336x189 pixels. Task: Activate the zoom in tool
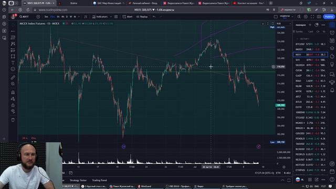(x=13, y=84)
